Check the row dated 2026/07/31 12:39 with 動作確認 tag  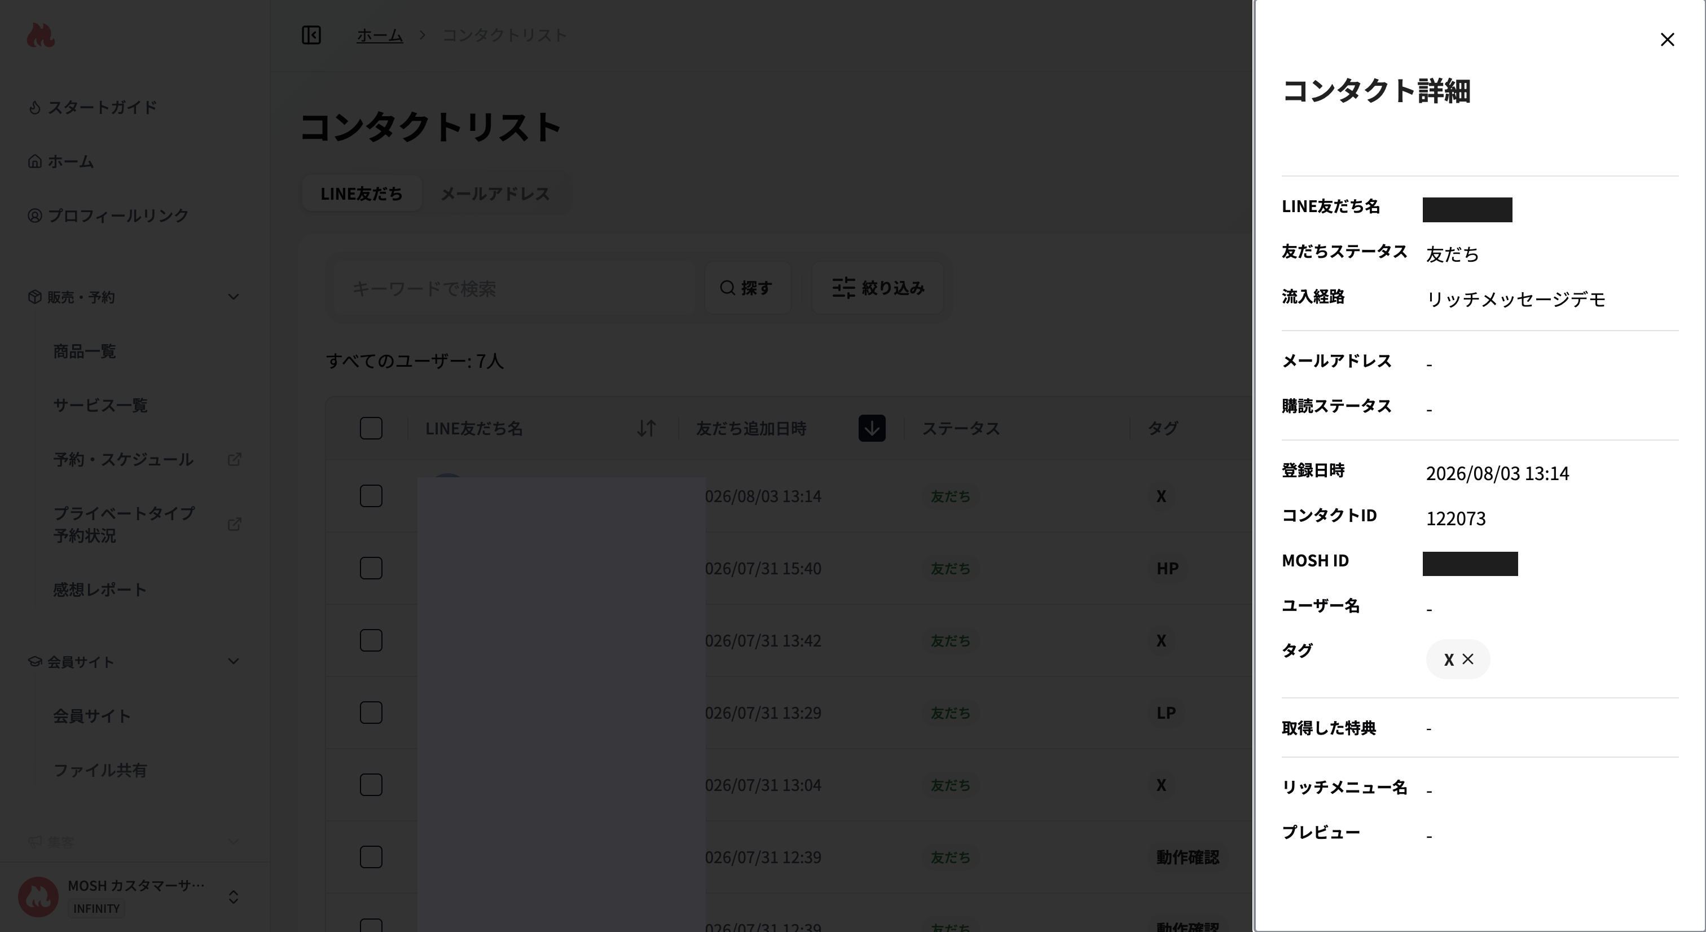[x=371, y=857]
